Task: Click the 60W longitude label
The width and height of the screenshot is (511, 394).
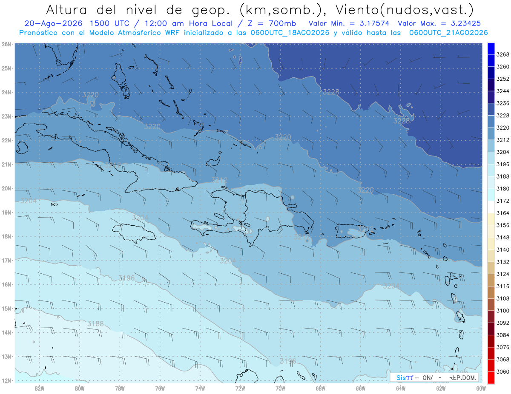Action: (481, 388)
